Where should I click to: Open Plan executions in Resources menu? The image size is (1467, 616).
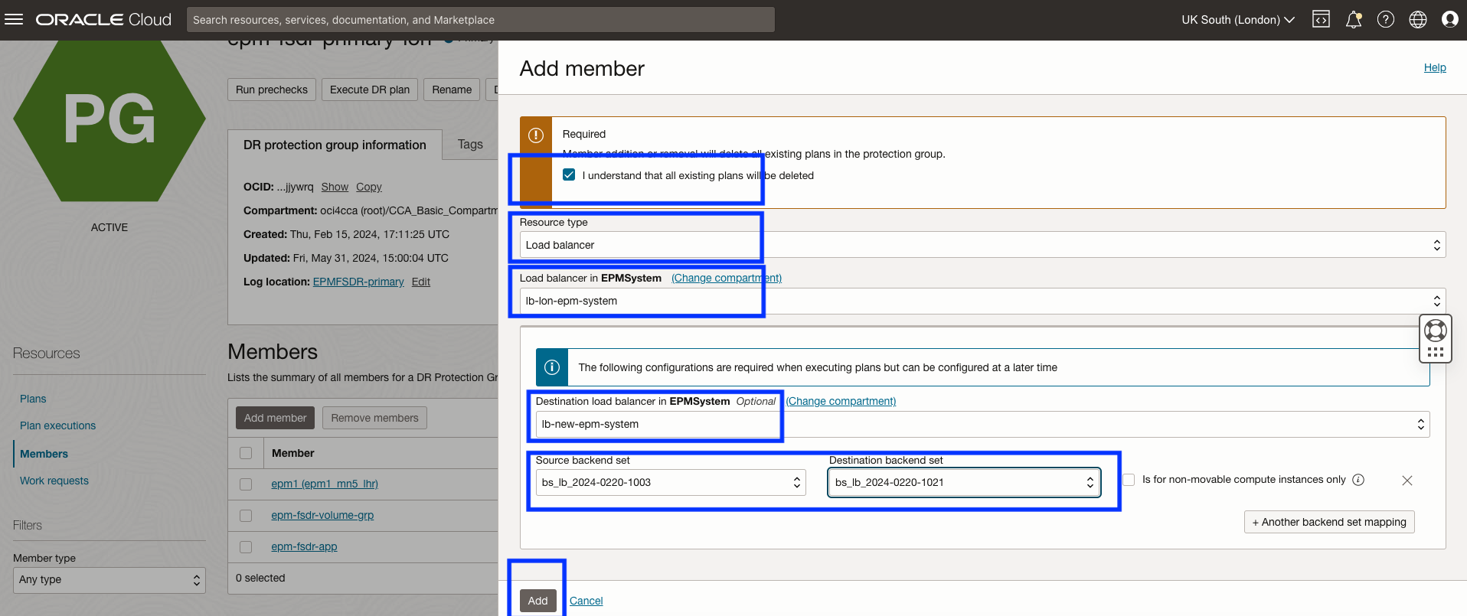pyautogui.click(x=58, y=425)
